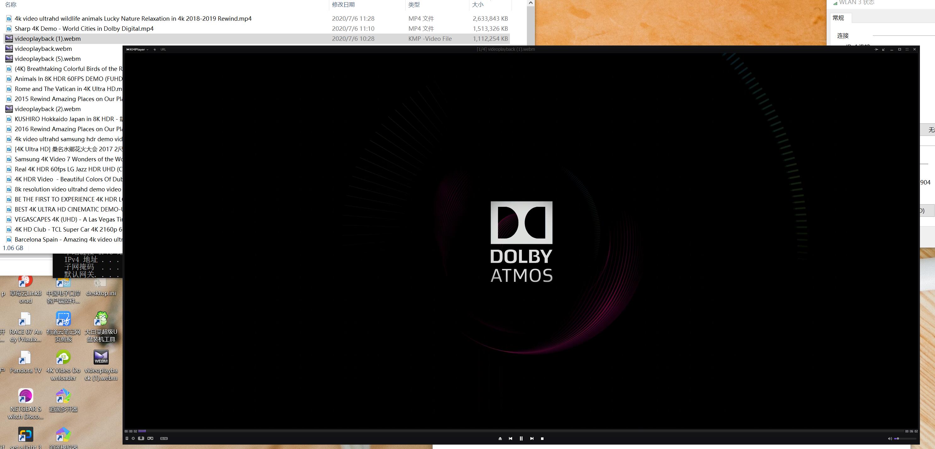Click the lightning bolt quick icon
Image resolution: width=935 pixels, height=449 pixels.
click(x=155, y=50)
